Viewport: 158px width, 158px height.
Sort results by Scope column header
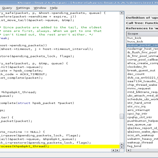click(142, 34)
